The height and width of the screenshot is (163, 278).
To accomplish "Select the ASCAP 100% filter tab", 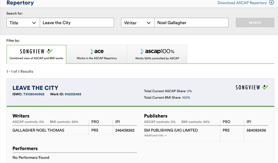I will pos(157,54).
